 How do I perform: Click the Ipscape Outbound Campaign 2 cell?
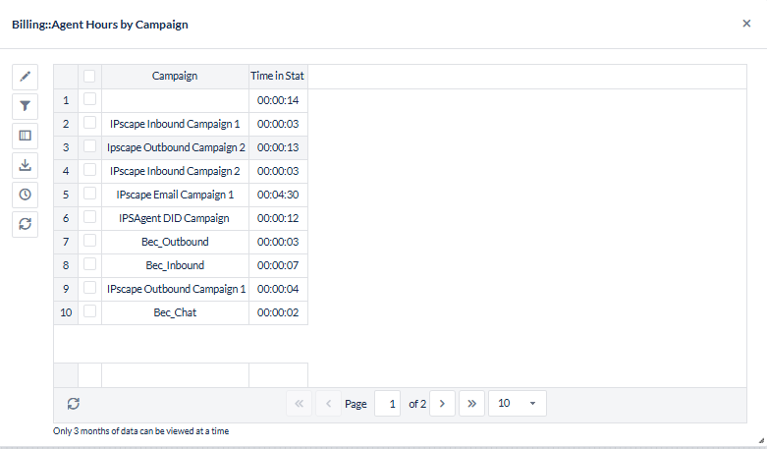[175, 147]
